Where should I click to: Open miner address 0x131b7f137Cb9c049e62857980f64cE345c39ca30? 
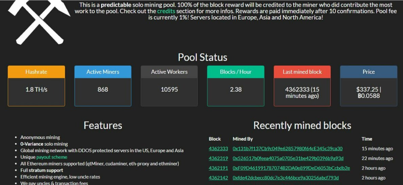pyautogui.click(x=287, y=148)
